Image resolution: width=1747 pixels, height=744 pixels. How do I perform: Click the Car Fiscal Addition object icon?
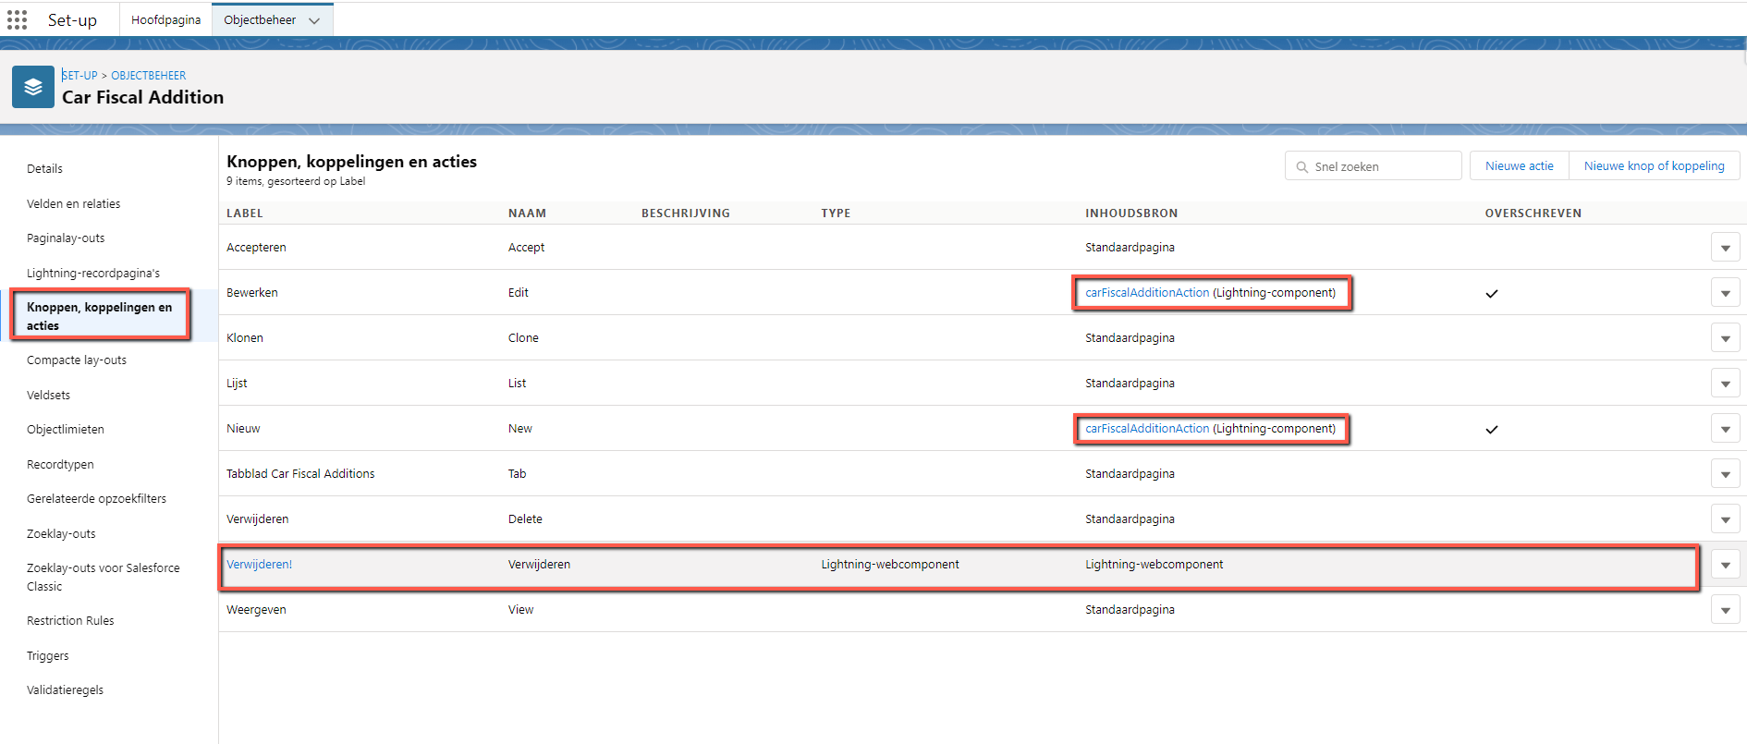(33, 87)
